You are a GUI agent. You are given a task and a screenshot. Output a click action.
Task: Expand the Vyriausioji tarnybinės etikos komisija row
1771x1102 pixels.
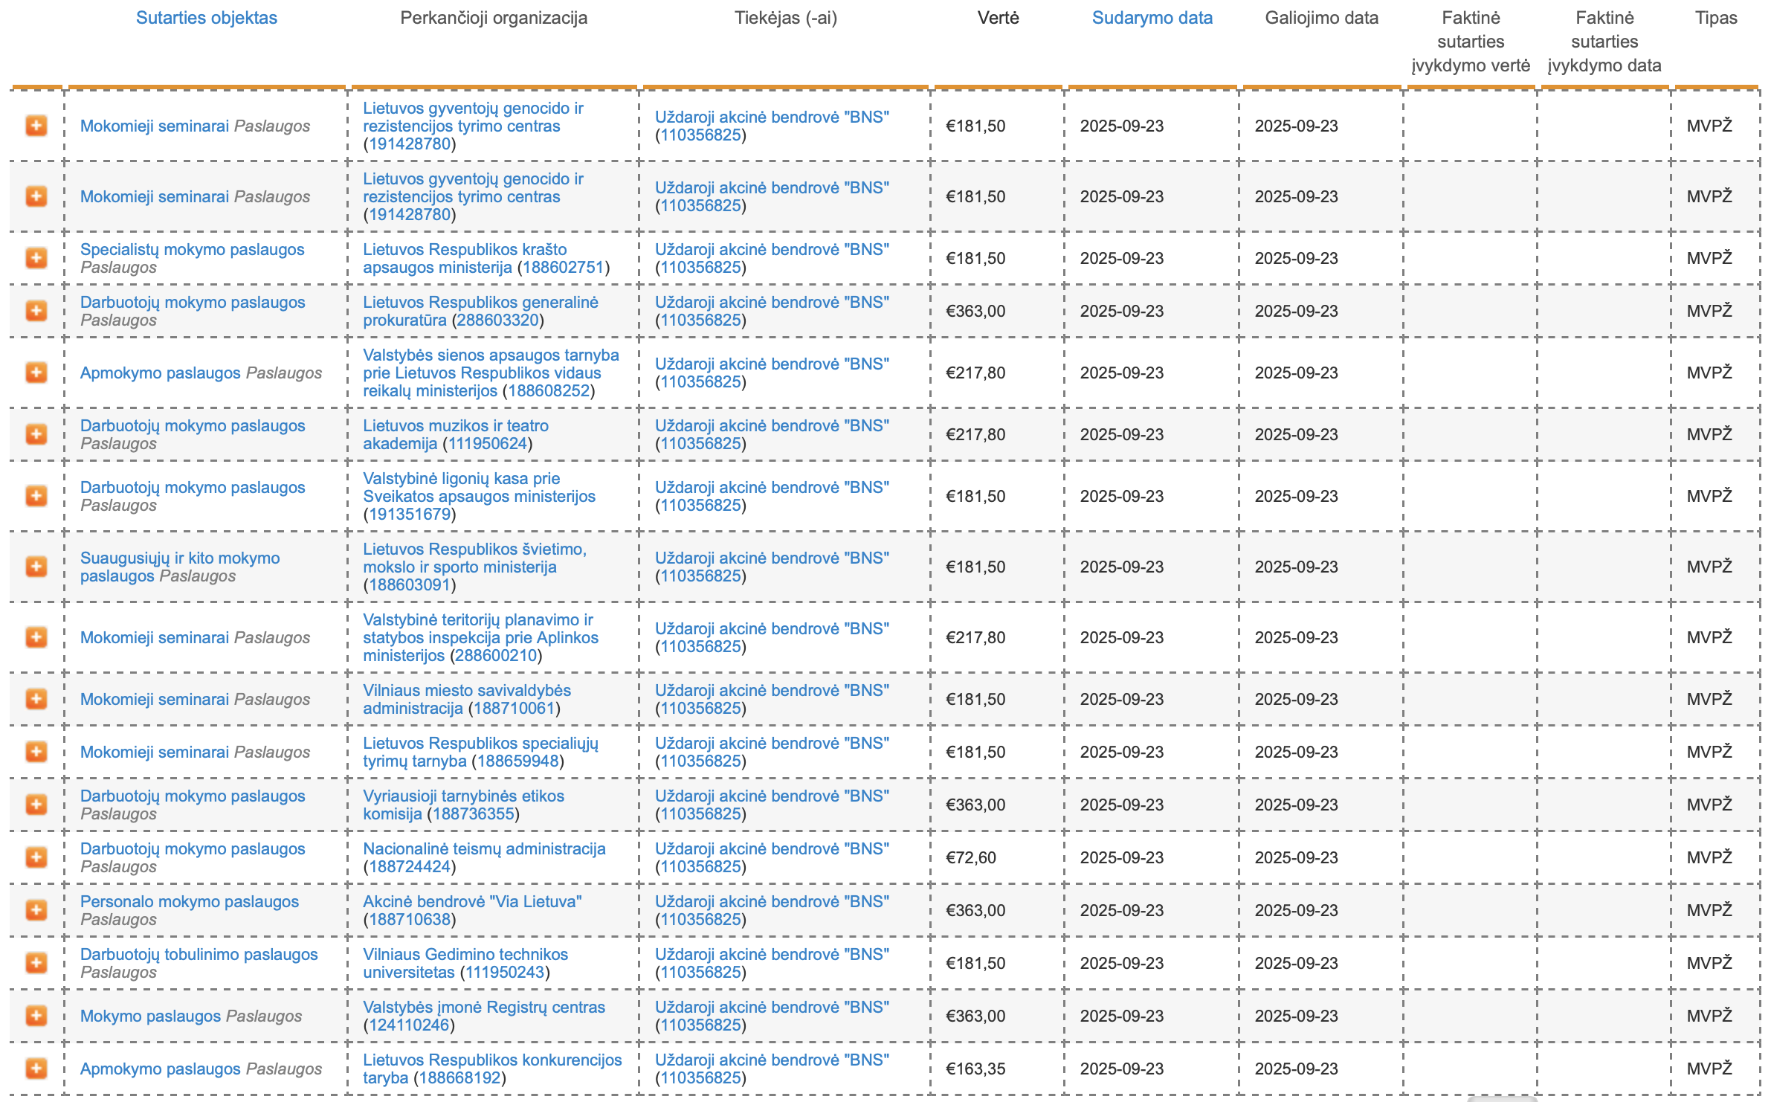(36, 805)
